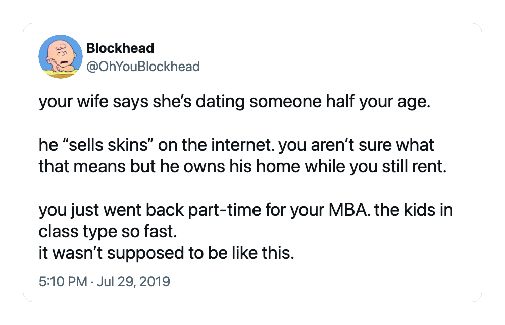The height and width of the screenshot is (325, 505).
Task: Click "it wasn't supposed to be like this."
Action: tap(167, 253)
